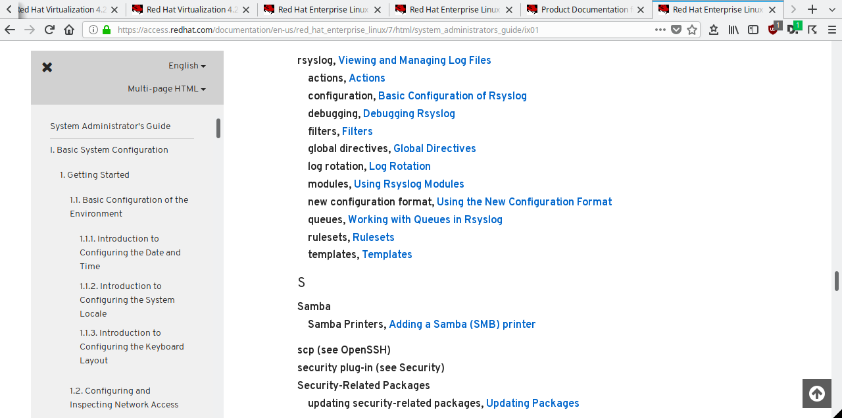The height and width of the screenshot is (418, 842).
Task: Open the Firefox hamburger menu
Action: click(x=831, y=30)
